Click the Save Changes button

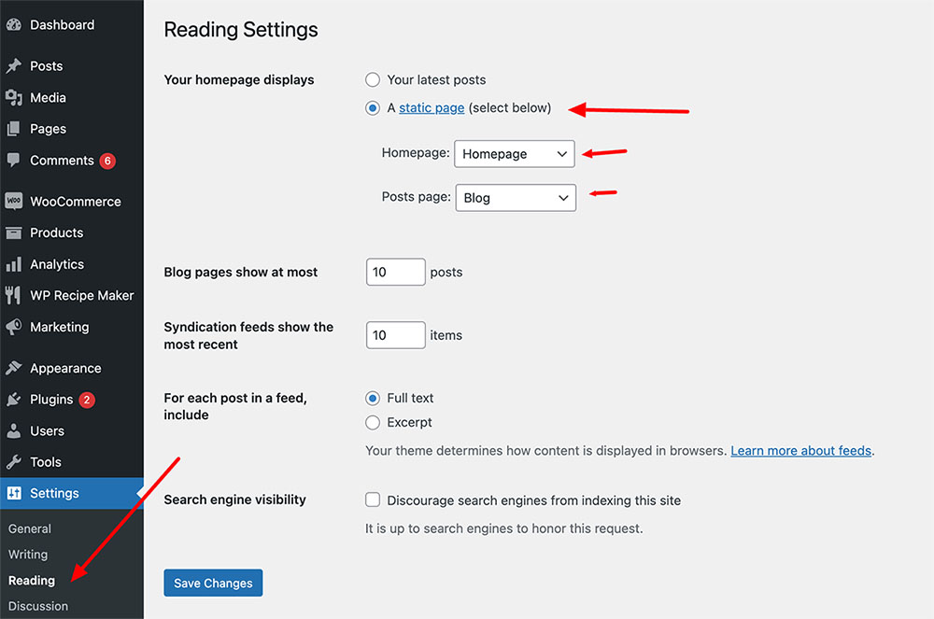213,584
